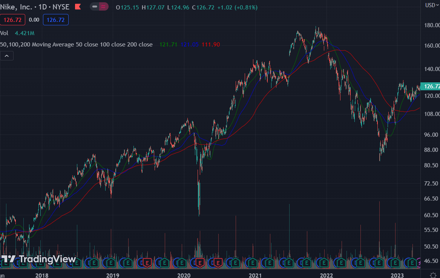
Task: Click the open value O125.15
Action: [x=127, y=7]
